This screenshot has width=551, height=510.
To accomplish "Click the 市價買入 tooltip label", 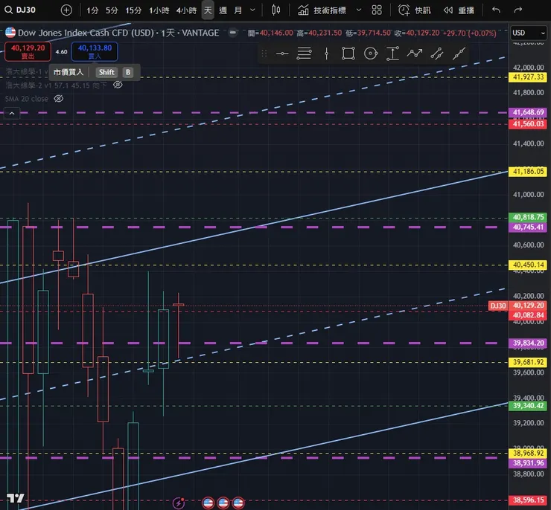I will (69, 72).
